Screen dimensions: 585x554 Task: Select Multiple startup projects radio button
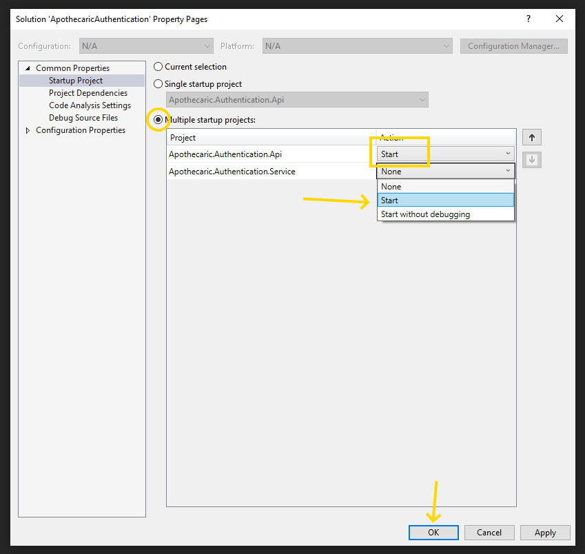click(x=158, y=120)
